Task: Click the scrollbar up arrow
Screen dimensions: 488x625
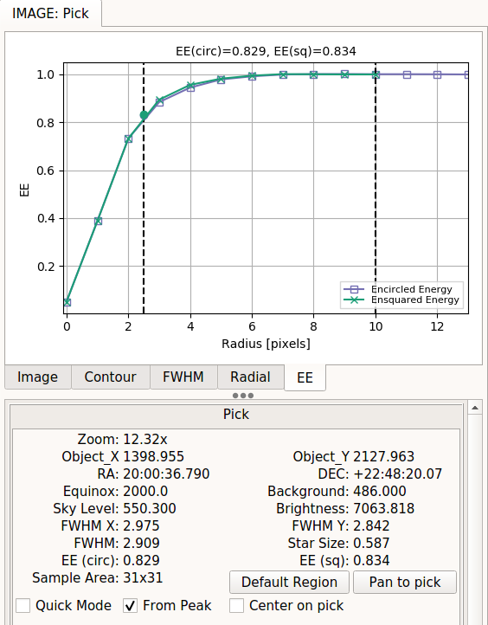Action: (475, 408)
